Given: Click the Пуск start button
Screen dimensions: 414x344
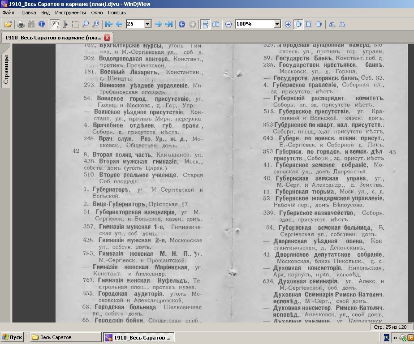Looking at the screenshot, I should click(x=13, y=337).
